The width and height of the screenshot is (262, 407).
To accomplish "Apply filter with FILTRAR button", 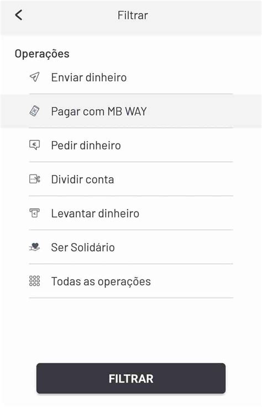I will pyautogui.click(x=131, y=378).
